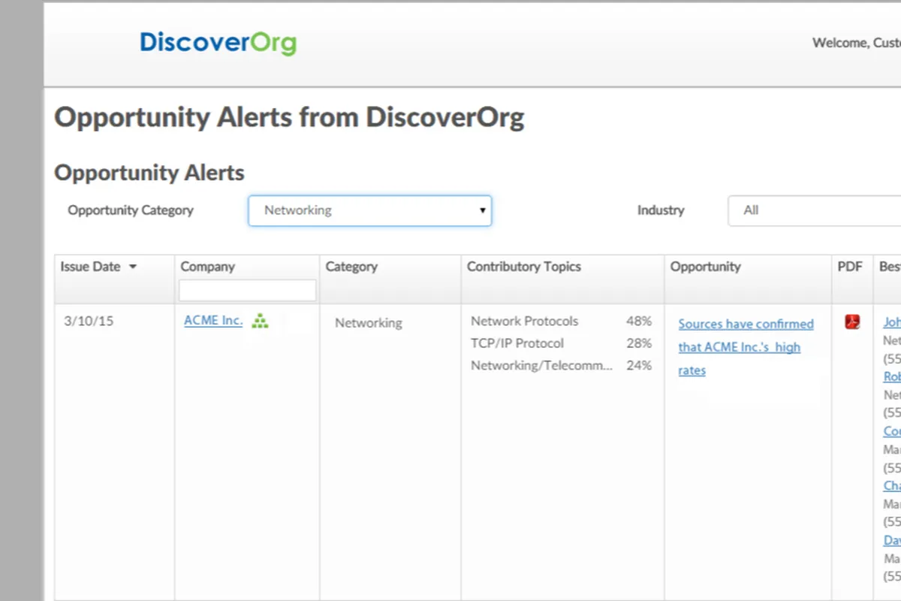The width and height of the screenshot is (901, 601).
Task: Click the green org chart icon beside ACME Inc.
Action: coord(260,321)
